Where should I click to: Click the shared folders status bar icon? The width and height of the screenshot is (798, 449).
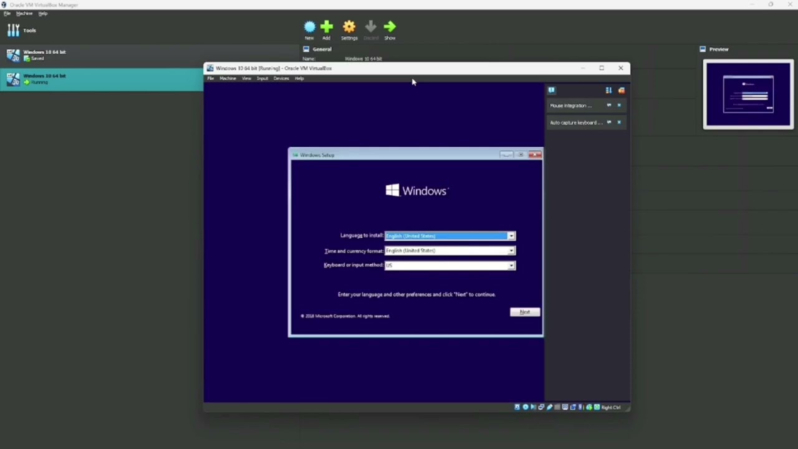click(557, 407)
